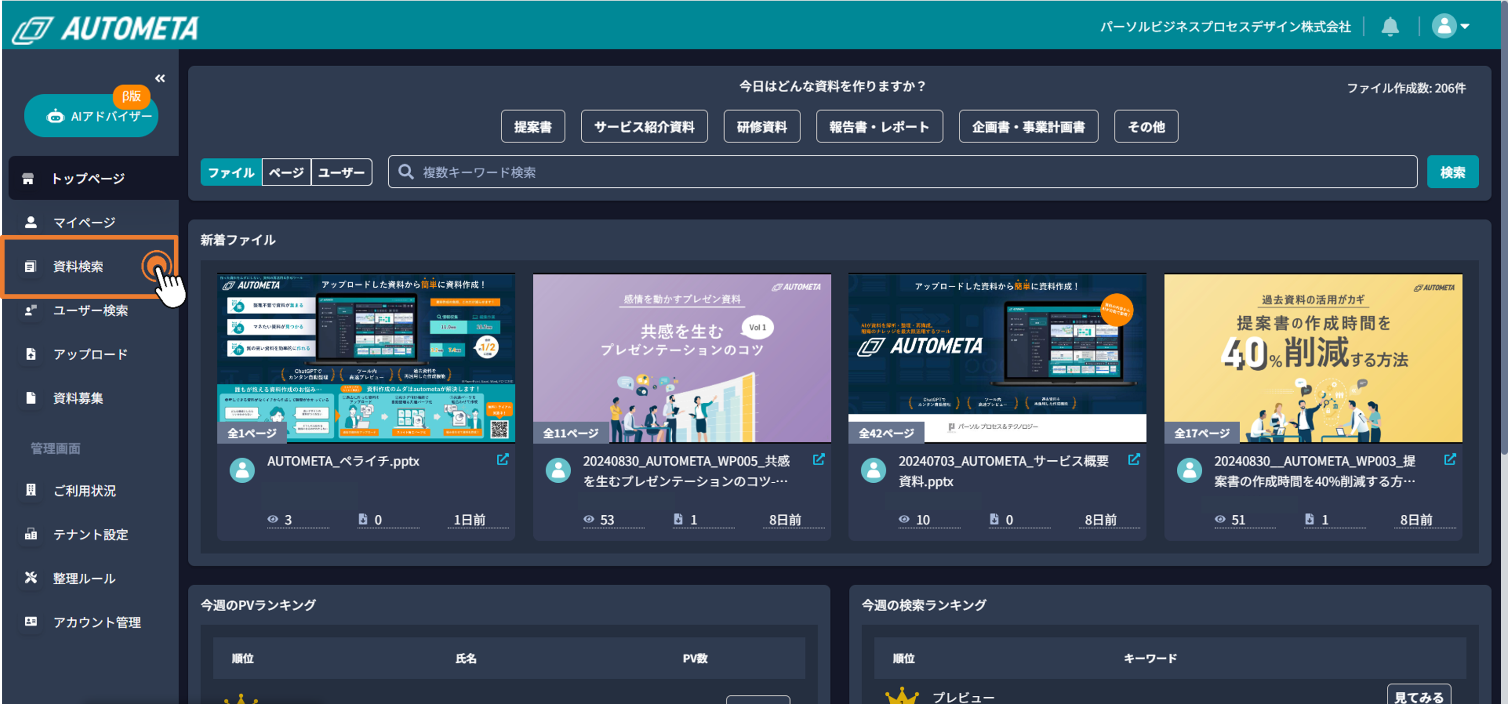Click the ユーザー検索 icon
The image size is (1508, 704).
click(31, 310)
